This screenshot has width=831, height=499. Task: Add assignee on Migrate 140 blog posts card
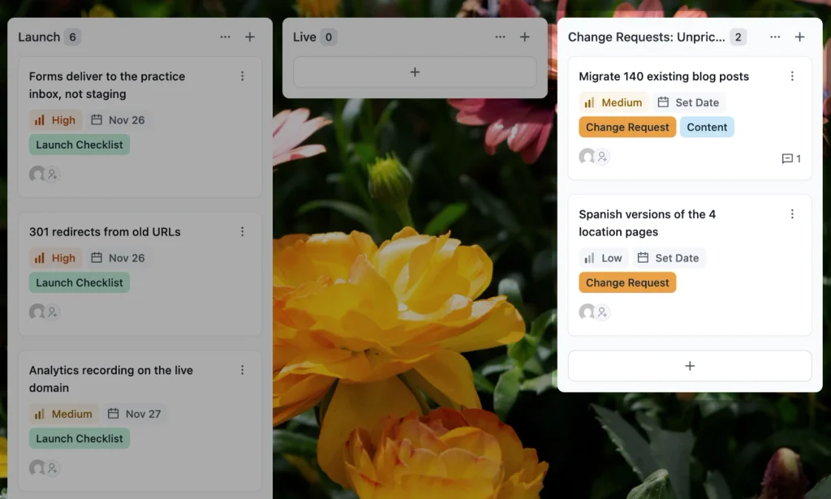pos(603,157)
